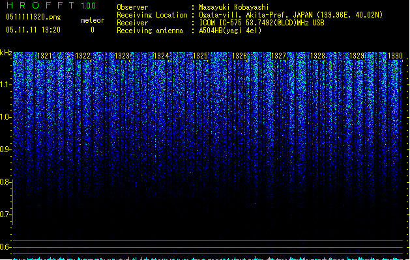Click the meteor count value 0

[93, 30]
